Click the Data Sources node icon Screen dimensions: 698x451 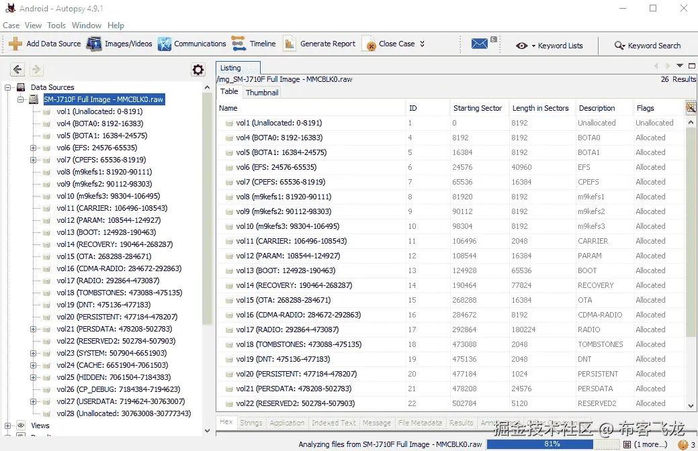click(21, 87)
